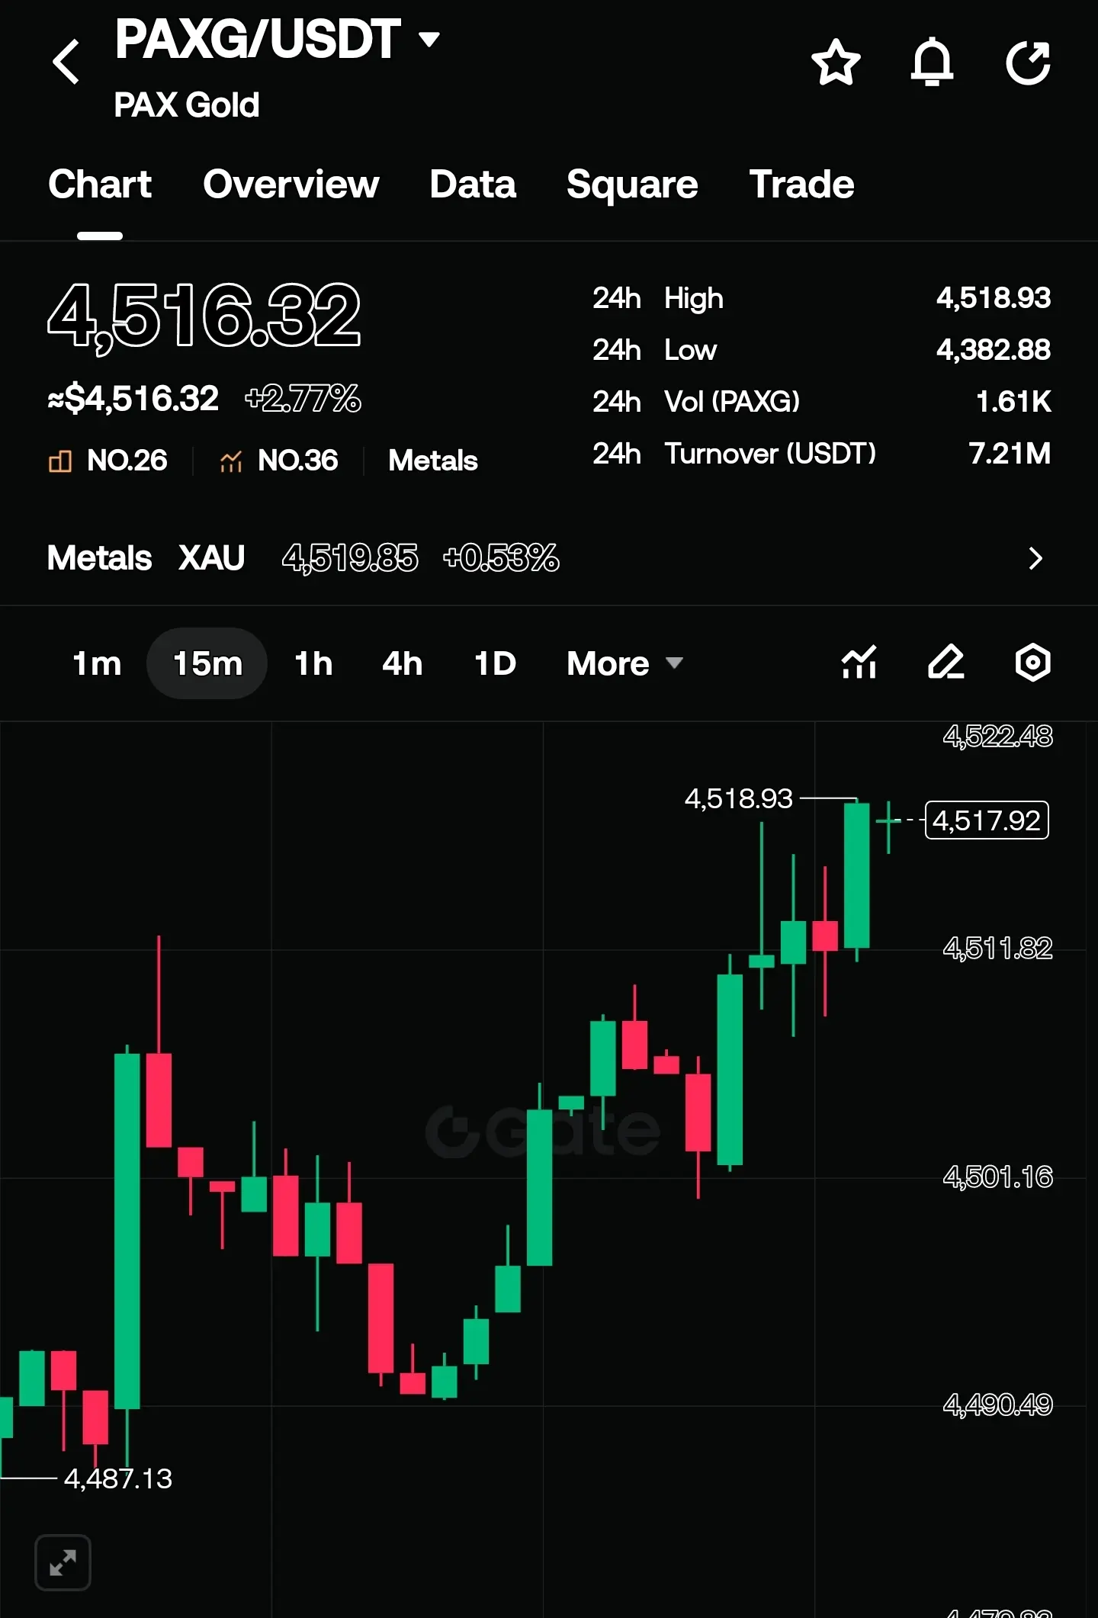The image size is (1098, 1618).
Task: Tap the 4,490.49 price axis label
Action: pos(998,1405)
